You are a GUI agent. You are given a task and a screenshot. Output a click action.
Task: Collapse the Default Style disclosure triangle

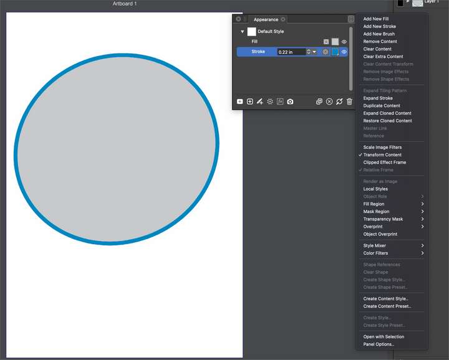coord(243,31)
